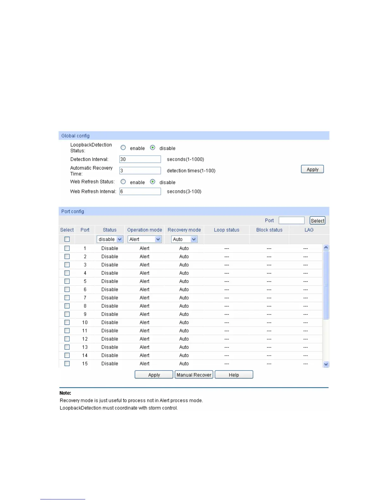This screenshot has width=388, height=502.
Task: Click the Port number search field
Action: 292,220
